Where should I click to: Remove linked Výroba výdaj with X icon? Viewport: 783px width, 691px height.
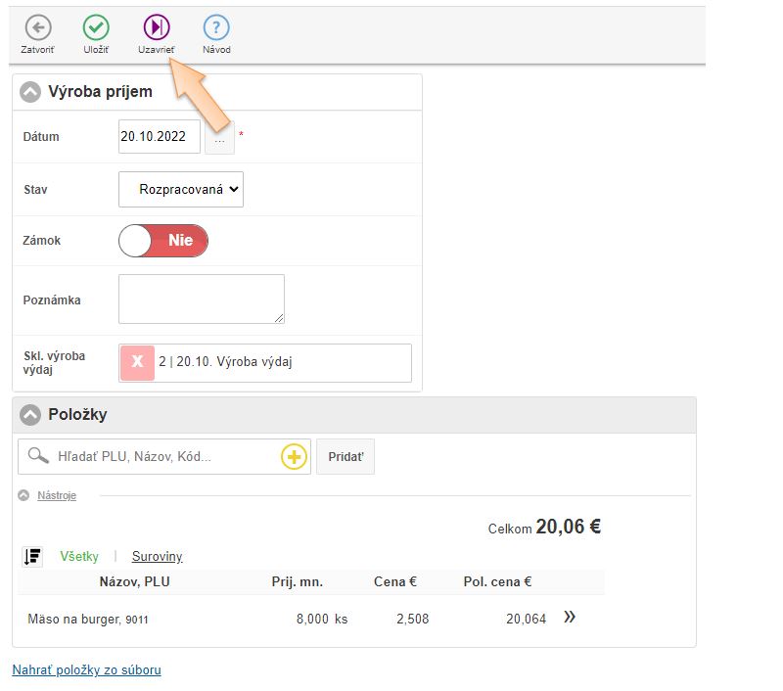click(137, 362)
